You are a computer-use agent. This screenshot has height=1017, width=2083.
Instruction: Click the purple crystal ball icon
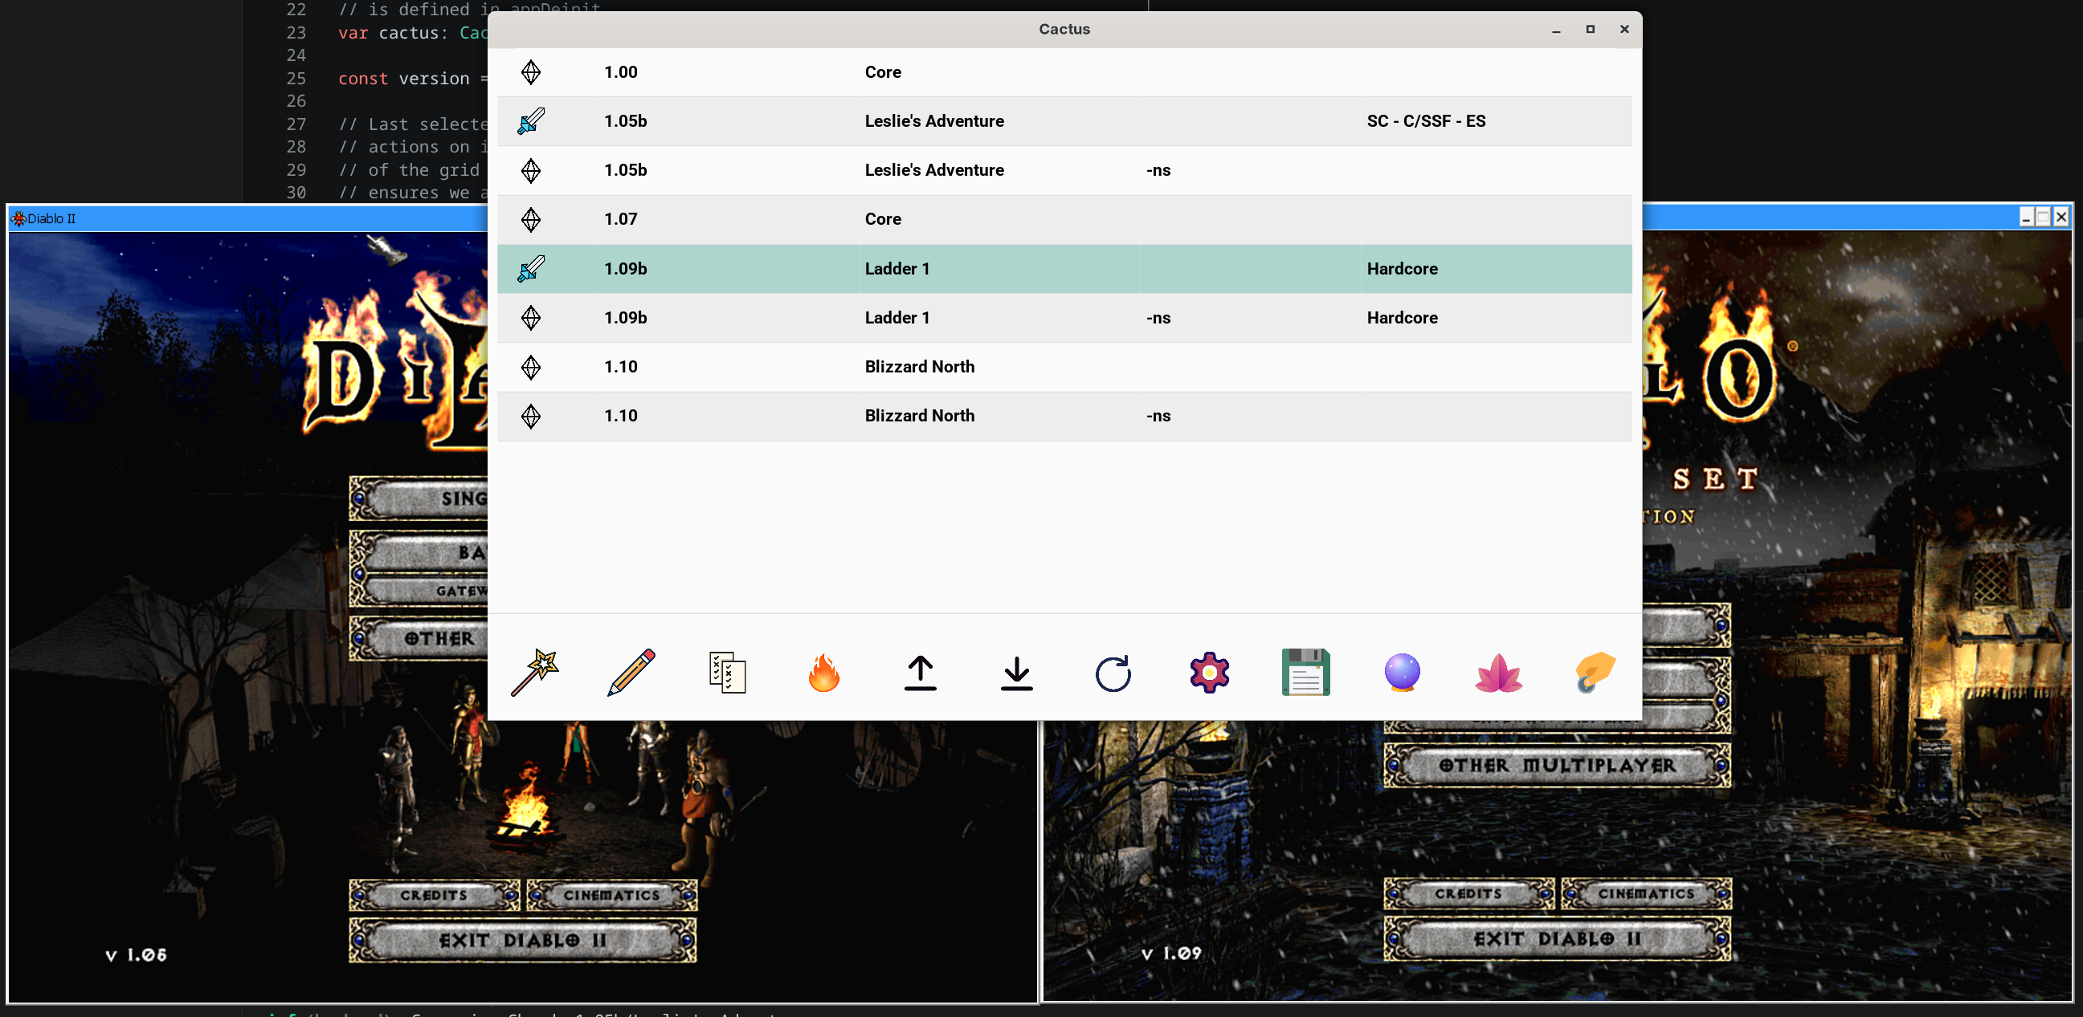click(1402, 672)
